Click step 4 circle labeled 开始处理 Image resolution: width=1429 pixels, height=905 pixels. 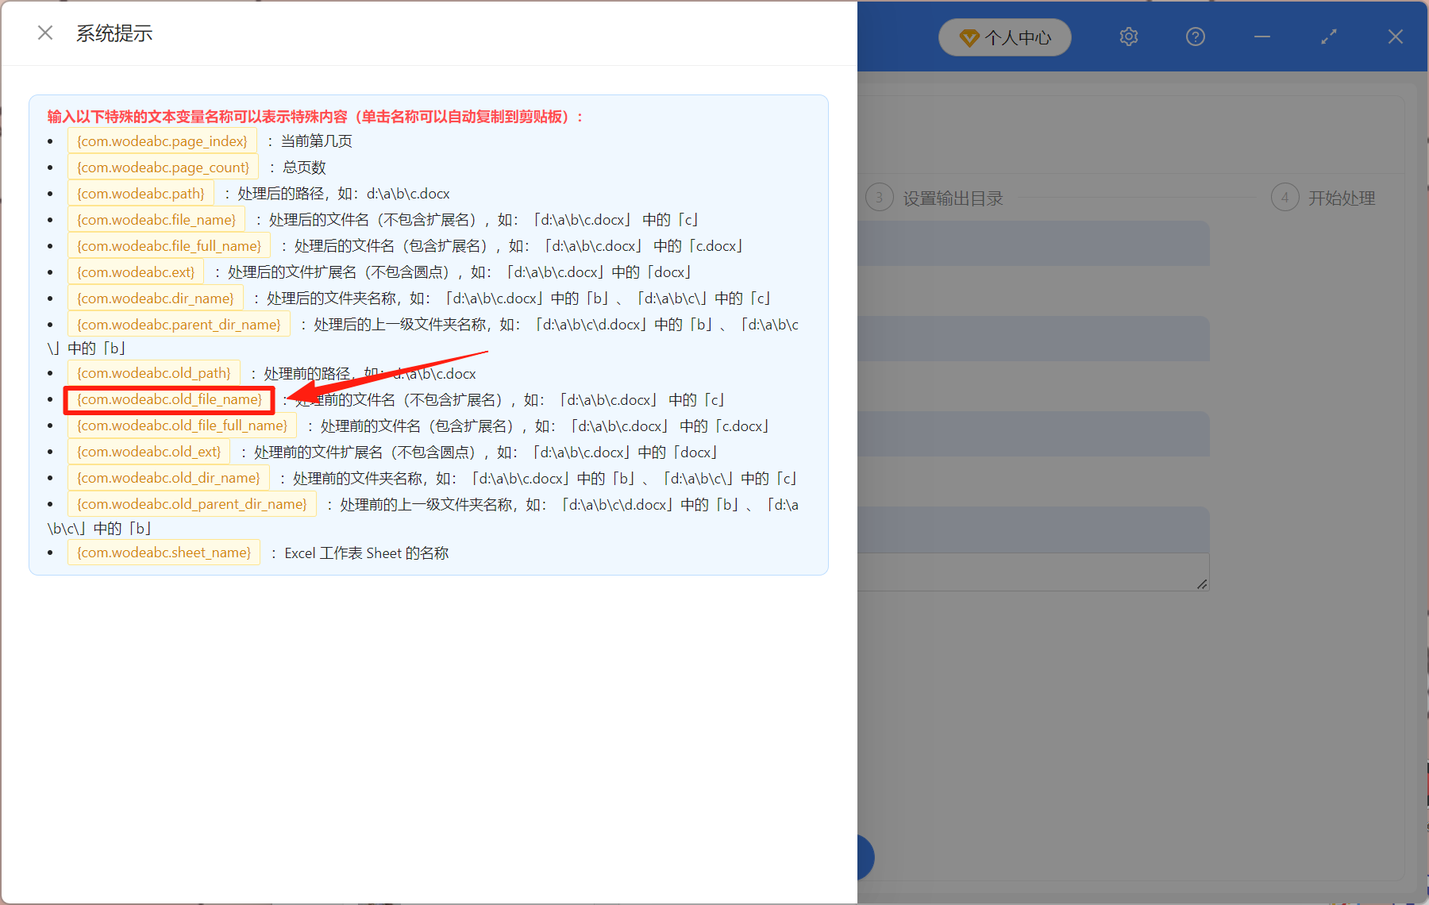tap(1285, 197)
